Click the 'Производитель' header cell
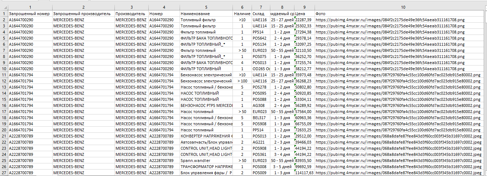487x176 pixels. [131, 14]
